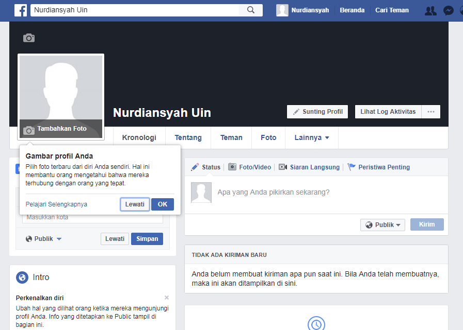463x330 pixels.
Task: Click the camera icon on the cover photo
Action: coord(29,38)
